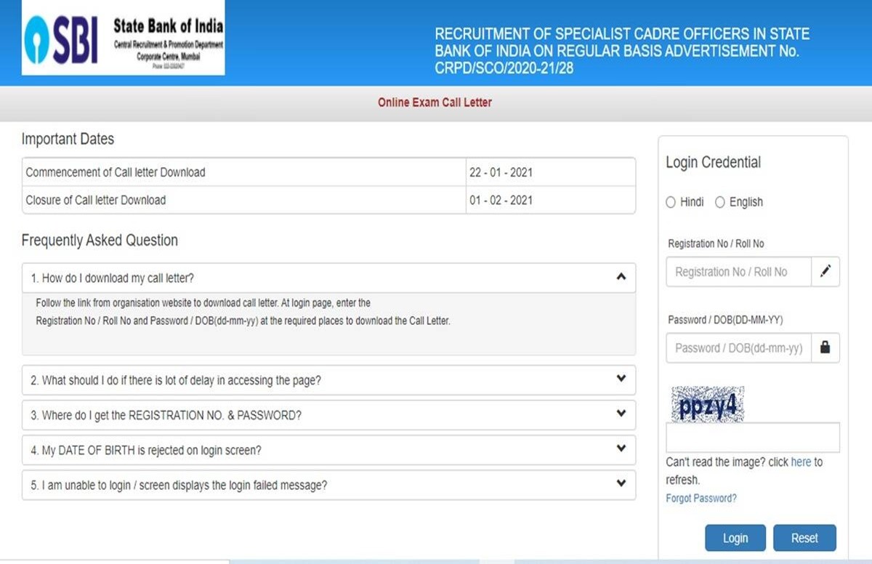Click the pencil icon beside Registration No
The image size is (872, 564).
click(x=825, y=272)
